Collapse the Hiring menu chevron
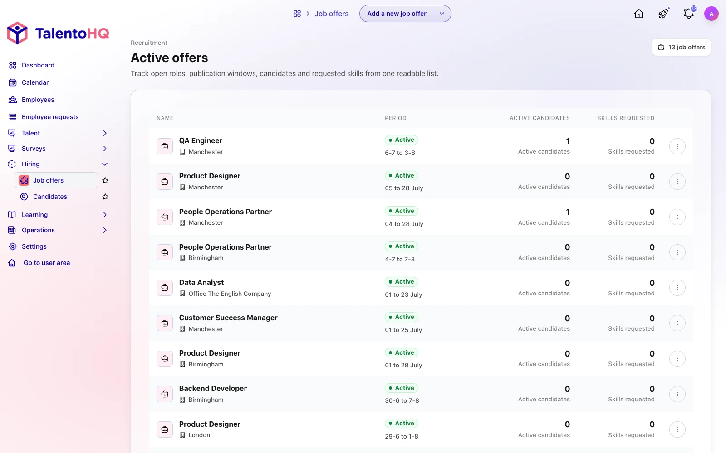This screenshot has height=453, width=726. (x=105, y=164)
